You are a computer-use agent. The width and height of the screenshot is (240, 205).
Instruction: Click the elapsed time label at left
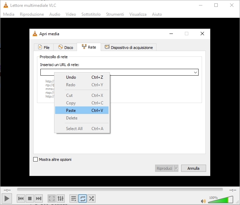pyautogui.click(x=7, y=190)
